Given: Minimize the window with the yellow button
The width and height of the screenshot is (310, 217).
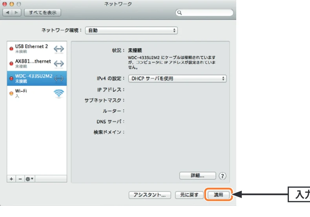Looking at the screenshot, I should tap(12, 4).
